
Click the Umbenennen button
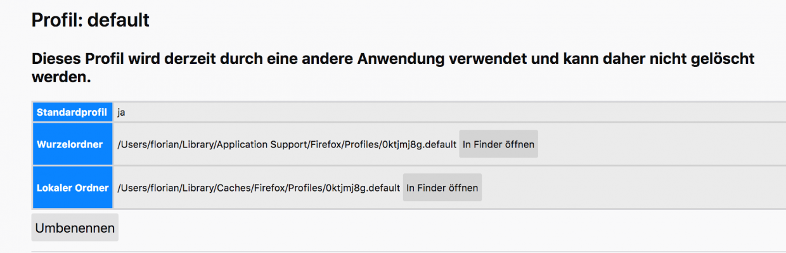click(x=75, y=228)
